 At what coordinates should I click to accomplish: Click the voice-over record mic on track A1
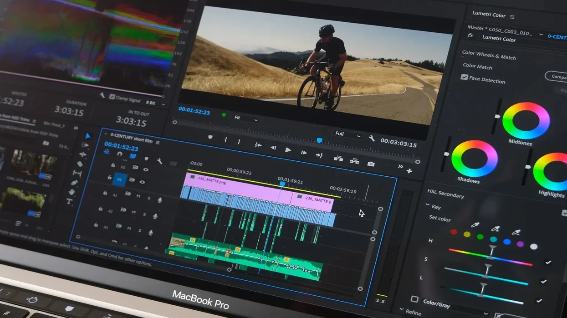point(160,199)
